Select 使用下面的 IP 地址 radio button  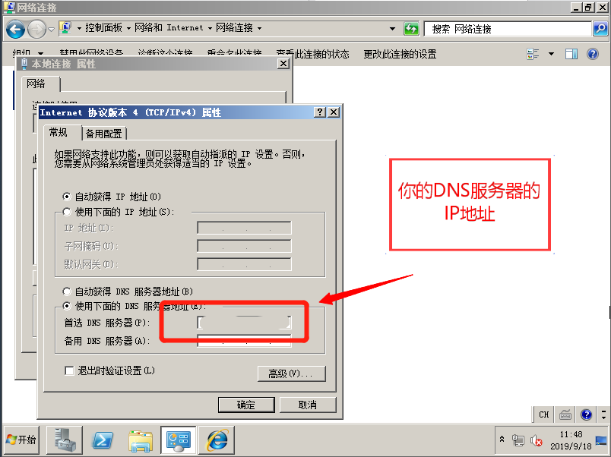[x=67, y=212]
